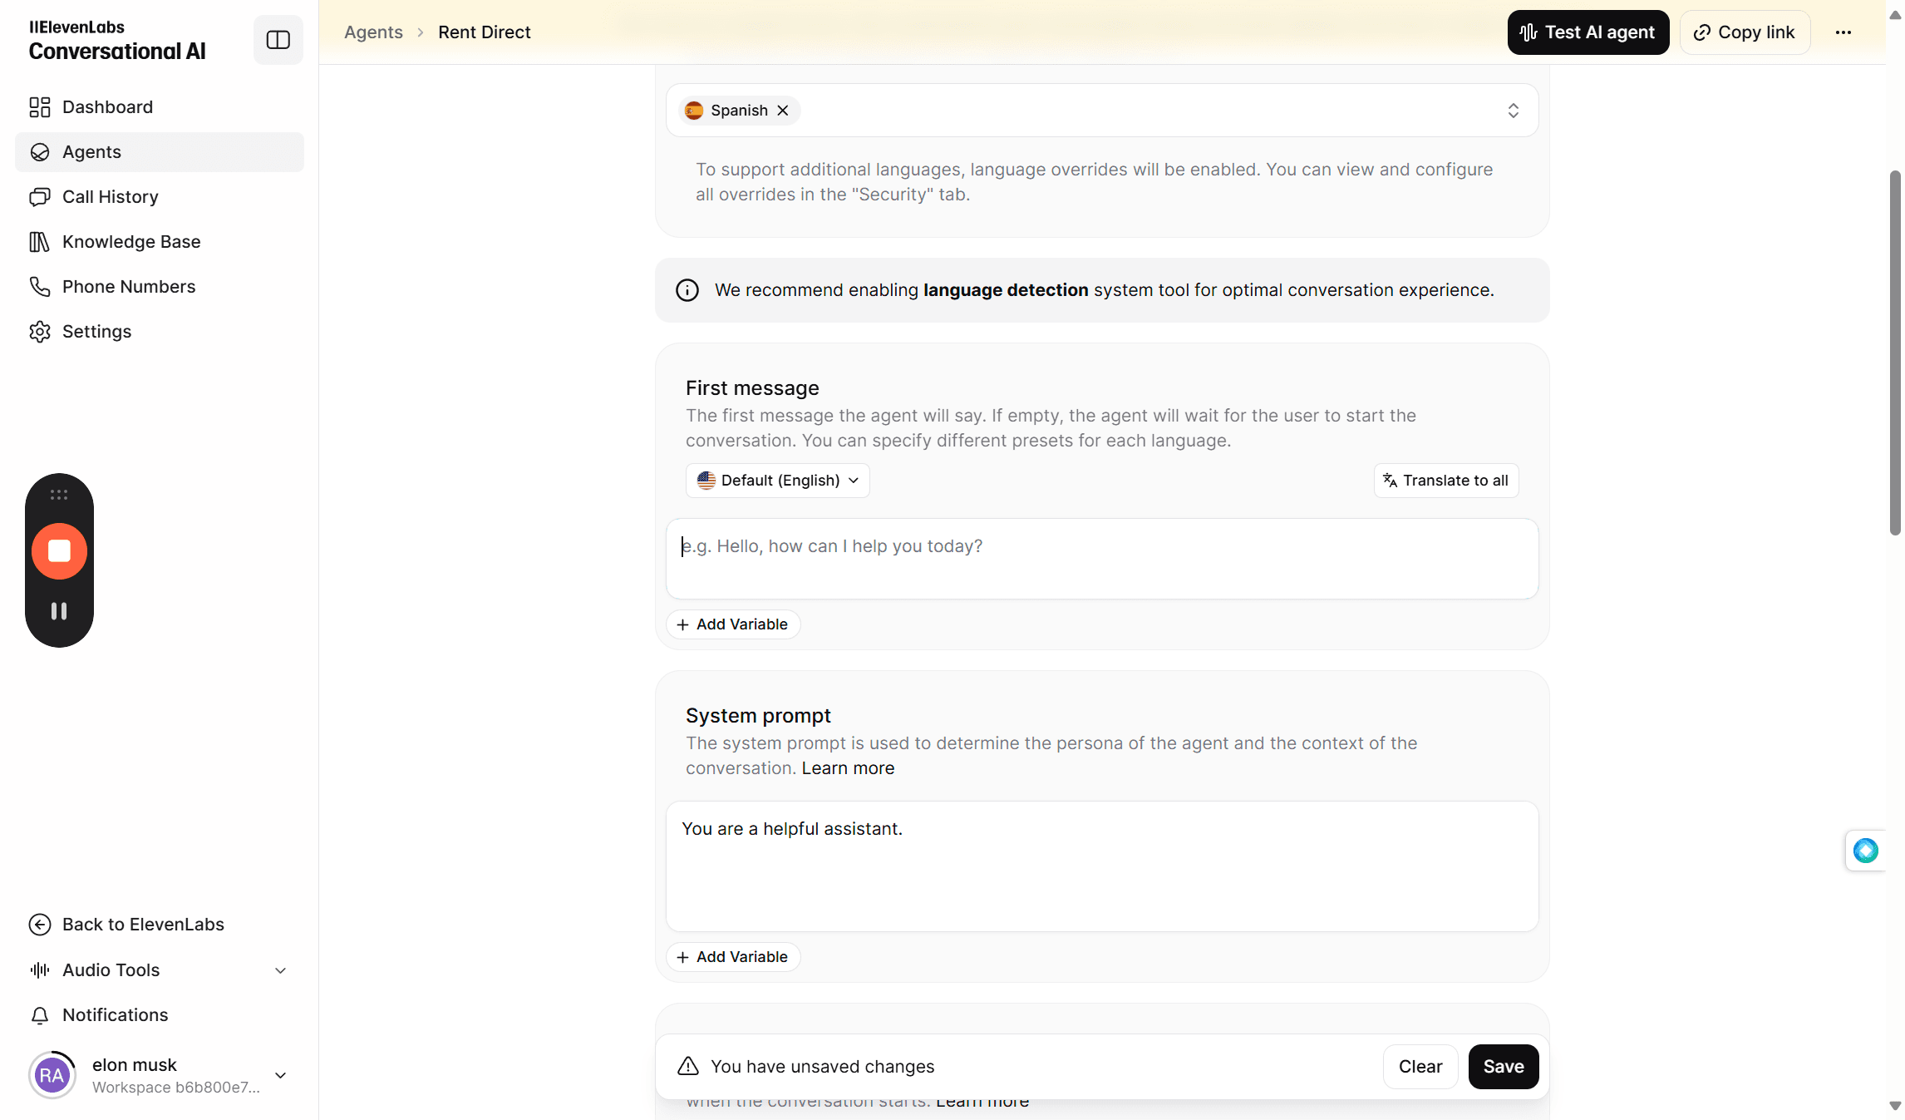1905x1120 pixels.
Task: Pause the recording
Action: point(59,611)
